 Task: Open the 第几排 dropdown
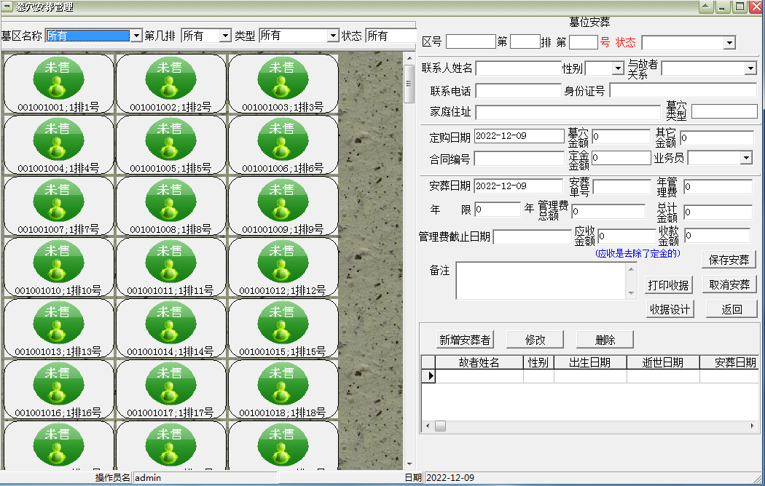click(x=225, y=36)
